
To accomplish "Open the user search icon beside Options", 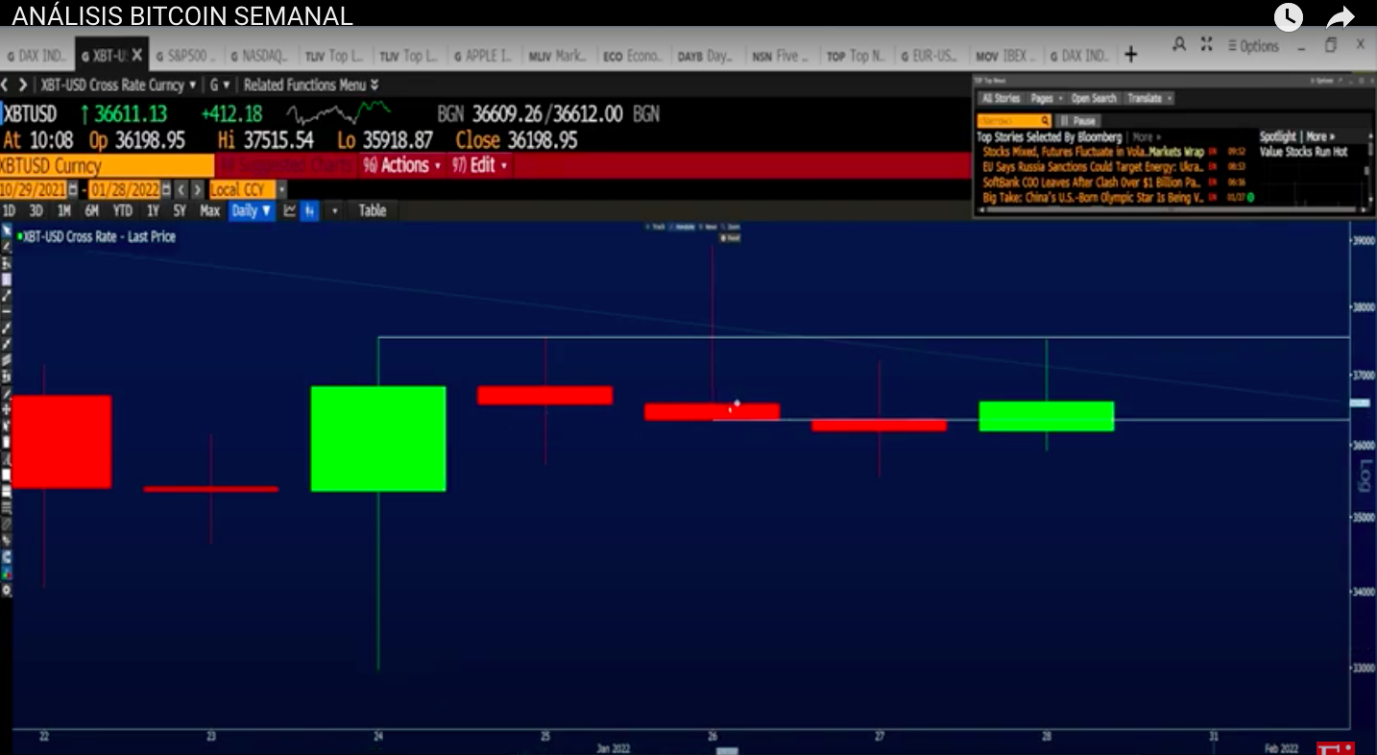I will [x=1179, y=44].
